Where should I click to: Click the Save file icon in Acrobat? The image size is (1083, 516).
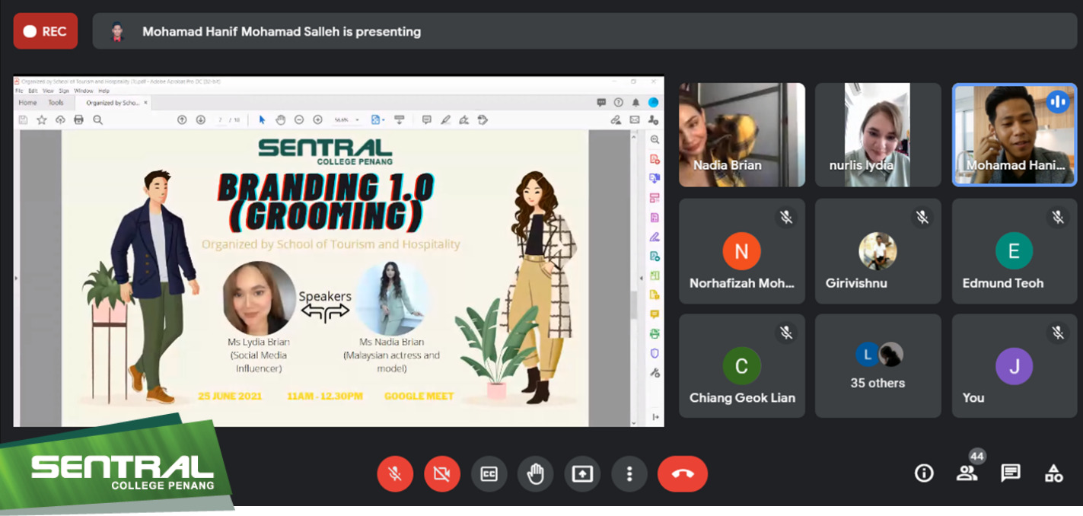[x=23, y=119]
